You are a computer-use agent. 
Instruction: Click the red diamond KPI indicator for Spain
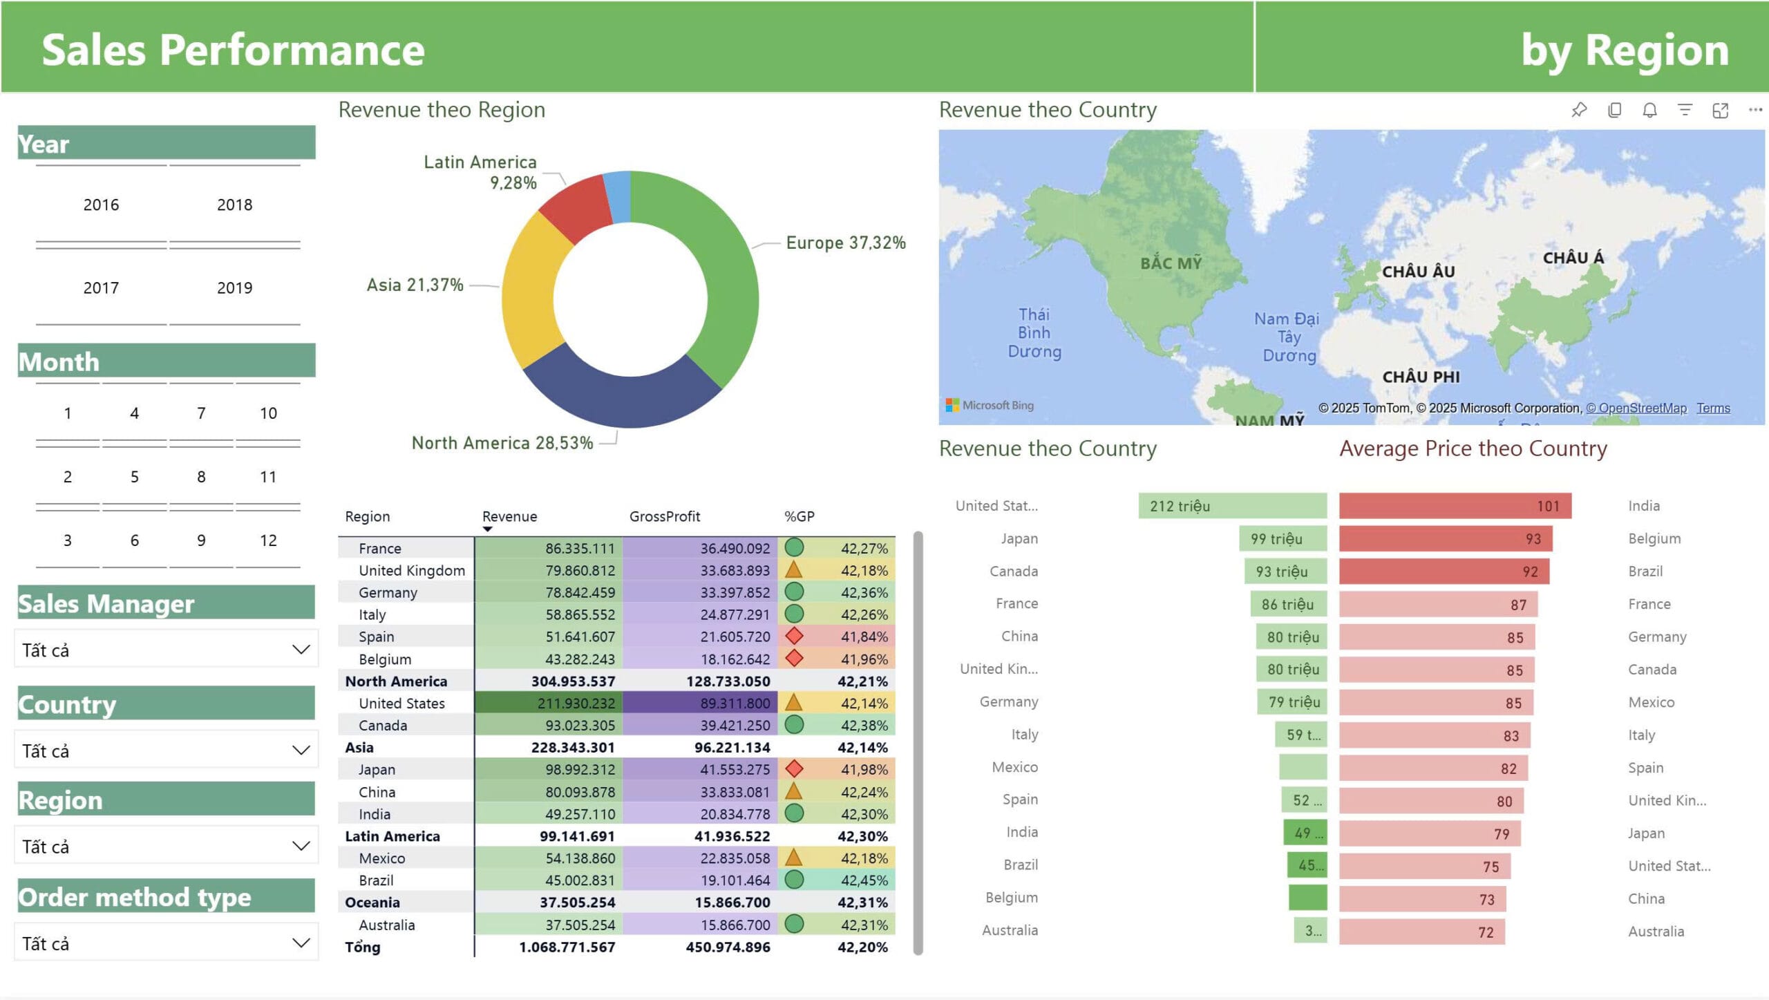pos(795,636)
